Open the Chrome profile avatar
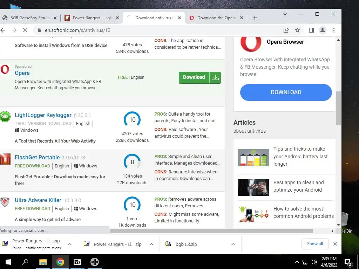 coord(323,30)
